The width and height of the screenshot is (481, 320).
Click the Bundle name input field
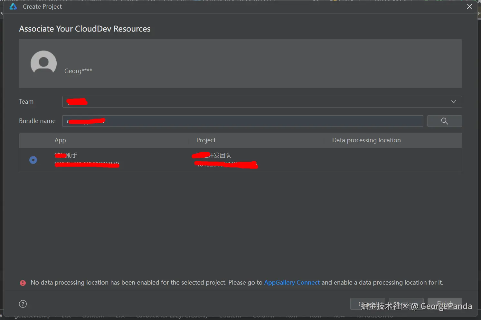pos(243,121)
